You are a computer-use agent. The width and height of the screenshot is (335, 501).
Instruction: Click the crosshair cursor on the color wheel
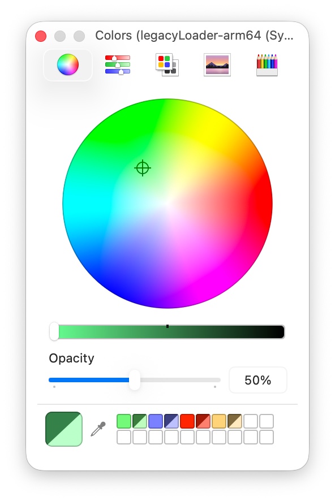click(142, 168)
